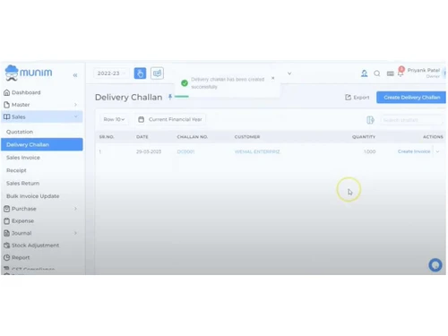This screenshot has width=448, height=336.
Task: Click the support agent icon
Action: [x=364, y=73]
